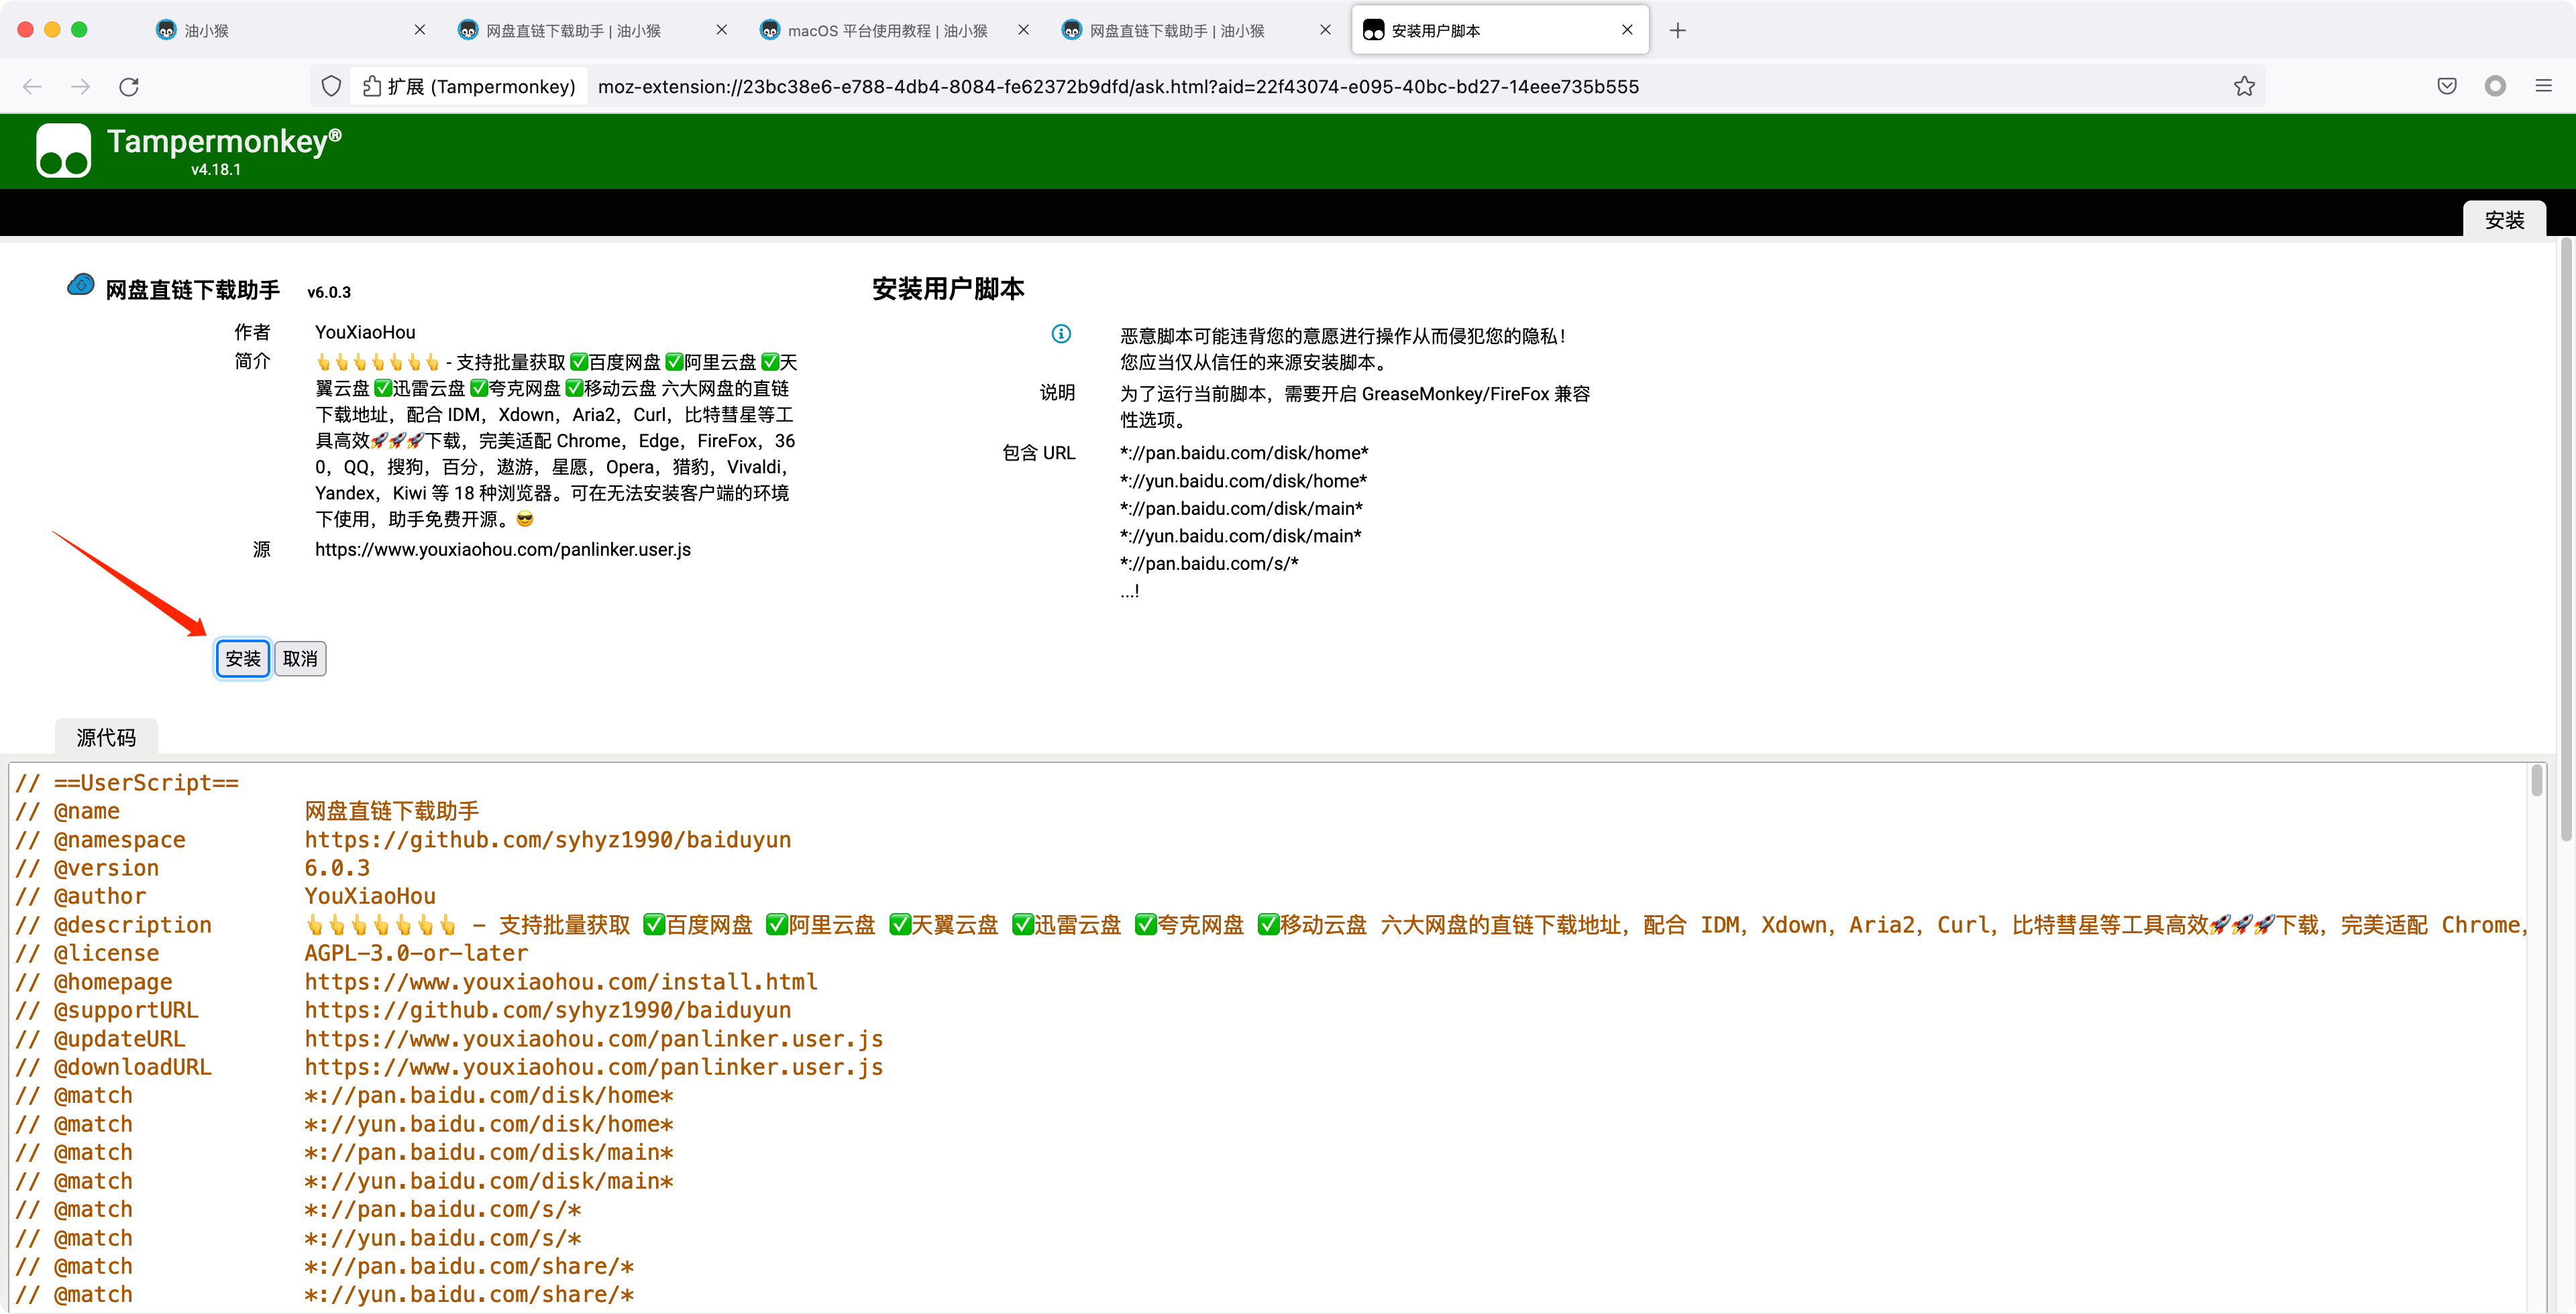Open the 源代码 tab
Screen dimensions: 2576x1314
[106, 737]
